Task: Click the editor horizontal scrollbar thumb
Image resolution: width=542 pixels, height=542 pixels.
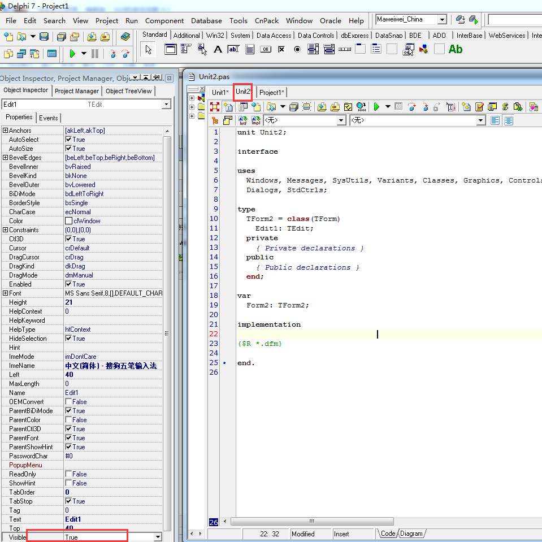Action: coord(312,521)
